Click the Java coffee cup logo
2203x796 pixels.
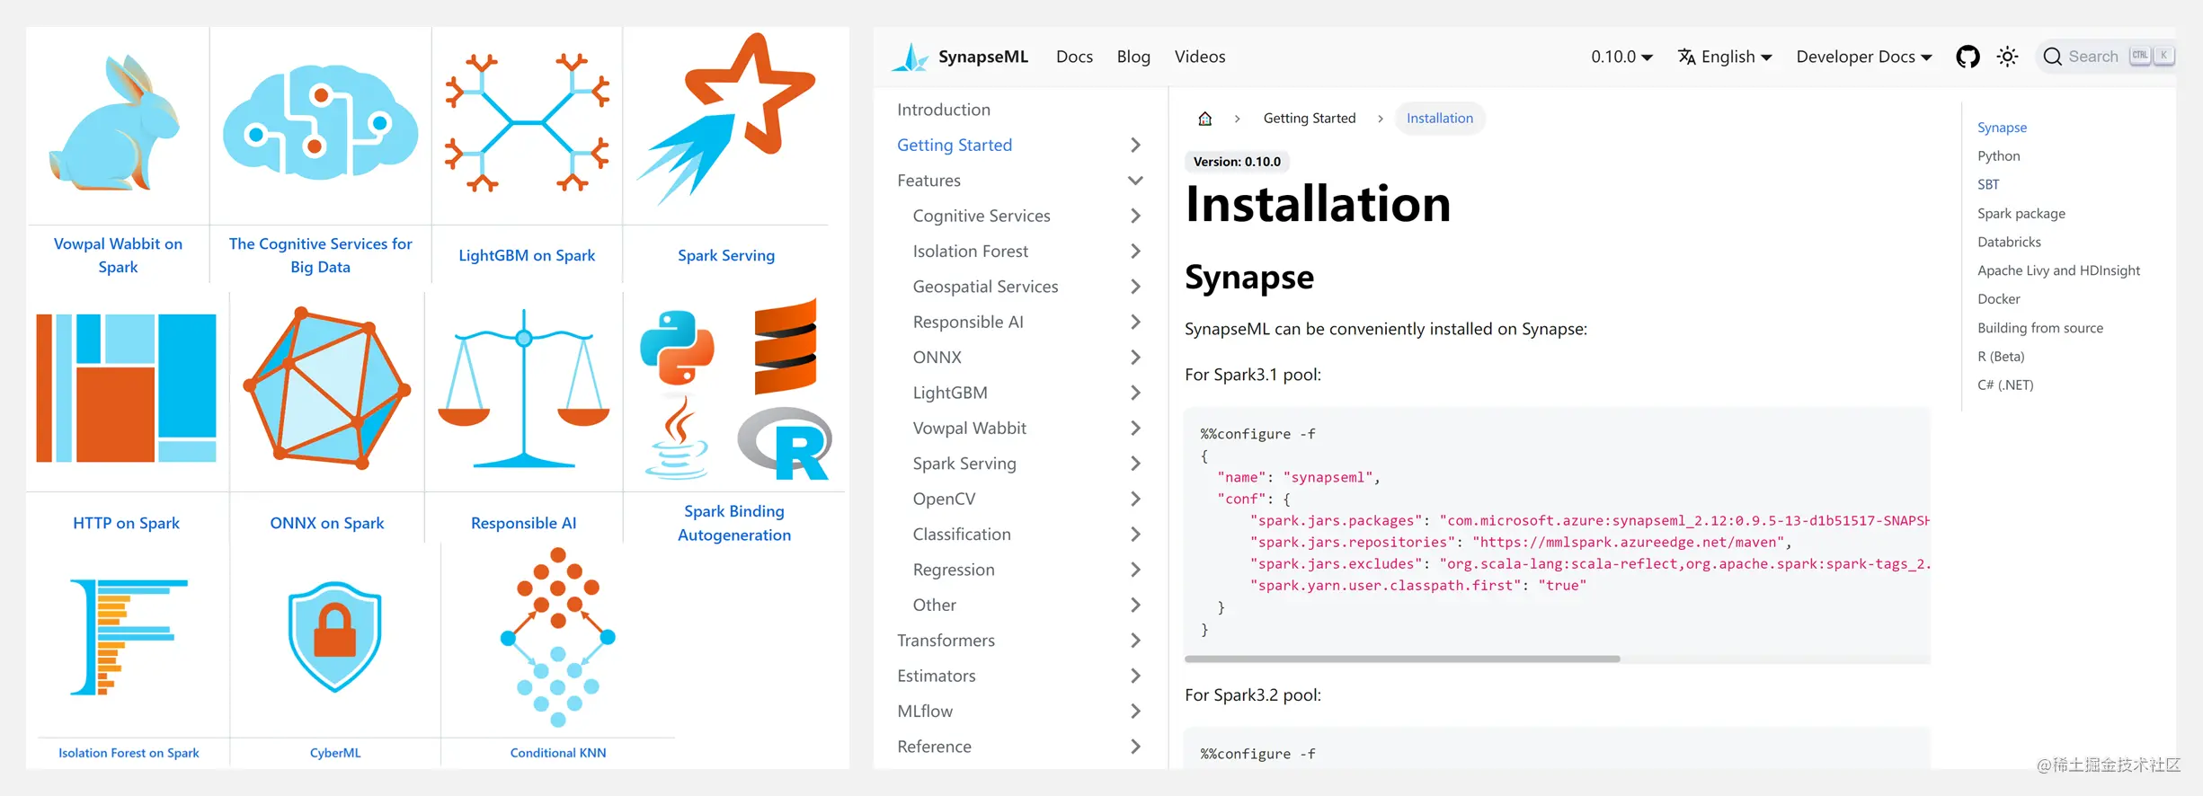pyautogui.click(x=677, y=440)
